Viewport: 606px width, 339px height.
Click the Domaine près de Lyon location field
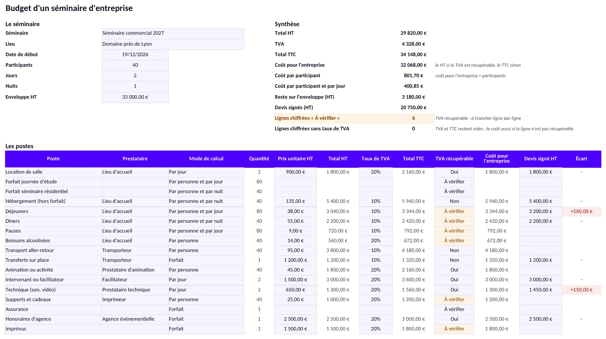click(173, 44)
